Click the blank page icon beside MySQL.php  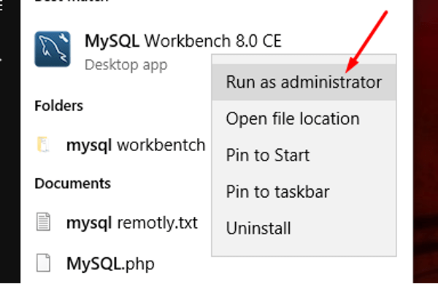[x=43, y=263]
